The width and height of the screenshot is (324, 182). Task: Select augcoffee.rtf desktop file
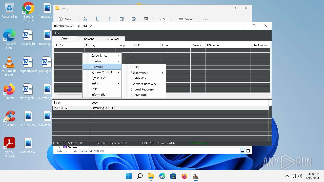tap(28, 64)
